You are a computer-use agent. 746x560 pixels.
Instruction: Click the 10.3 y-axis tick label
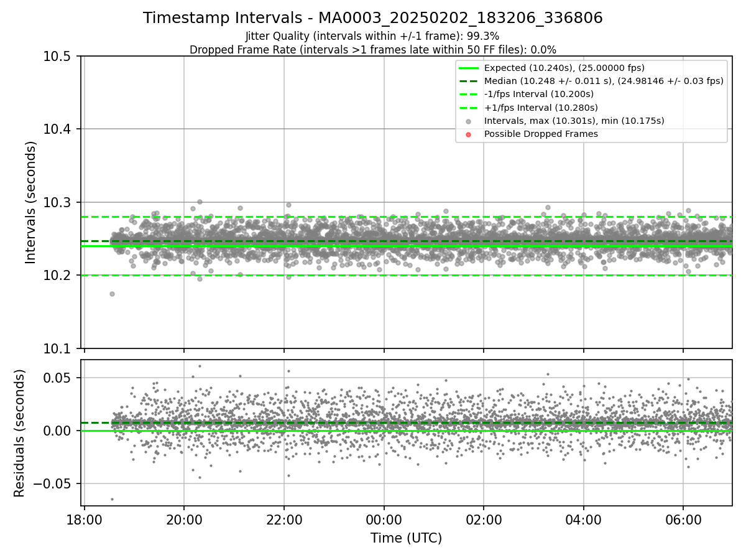click(58, 202)
